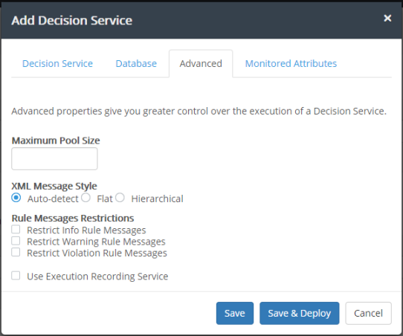
Task: Click the Auto-detect label text
Action: 53,198
